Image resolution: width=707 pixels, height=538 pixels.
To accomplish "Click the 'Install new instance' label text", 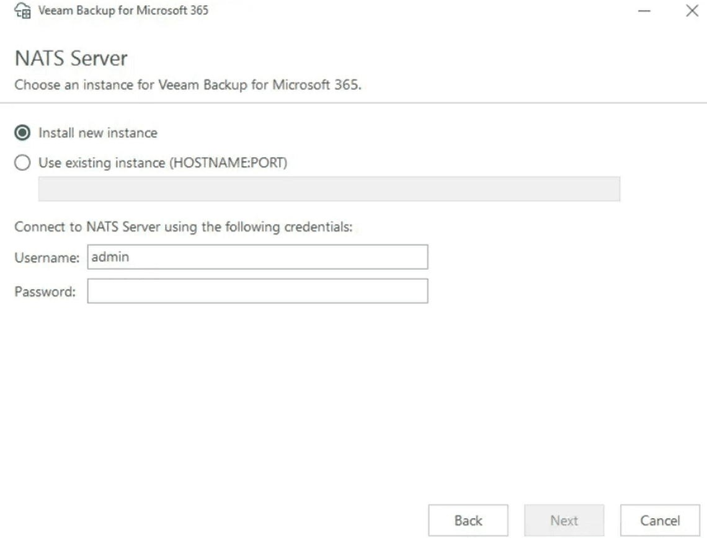I will pyautogui.click(x=98, y=133).
